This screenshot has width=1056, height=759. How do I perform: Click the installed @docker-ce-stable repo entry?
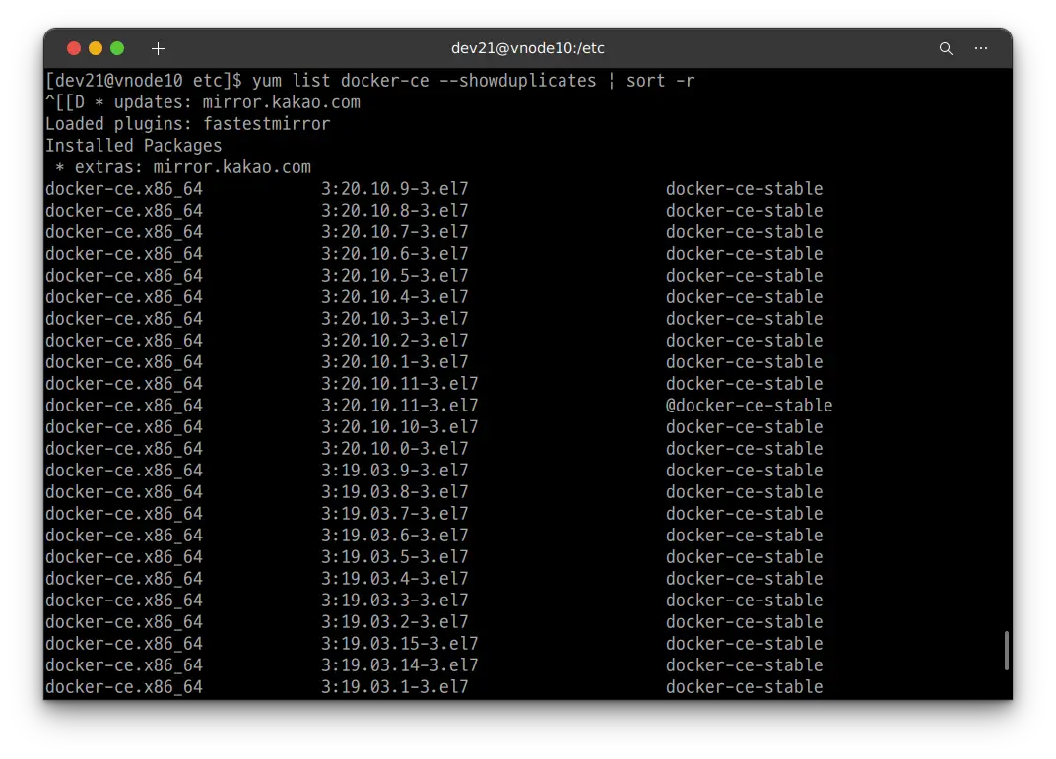pyautogui.click(x=749, y=405)
